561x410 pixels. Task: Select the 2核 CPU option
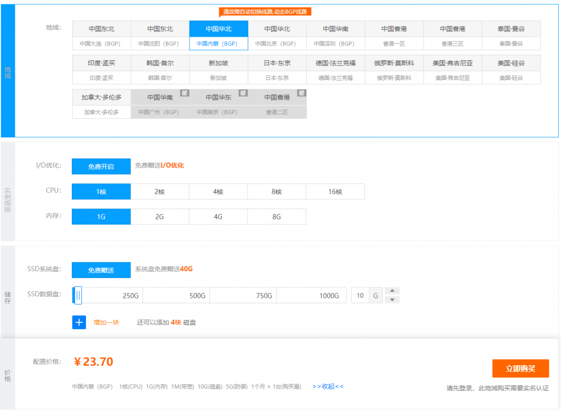click(159, 192)
